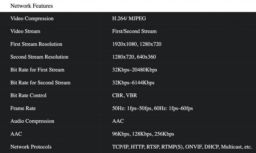Image resolution: width=256 pixels, height=153 pixels.
Task: Click the 1920x1080, 1280x720 resolution value
Action: [x=137, y=44]
